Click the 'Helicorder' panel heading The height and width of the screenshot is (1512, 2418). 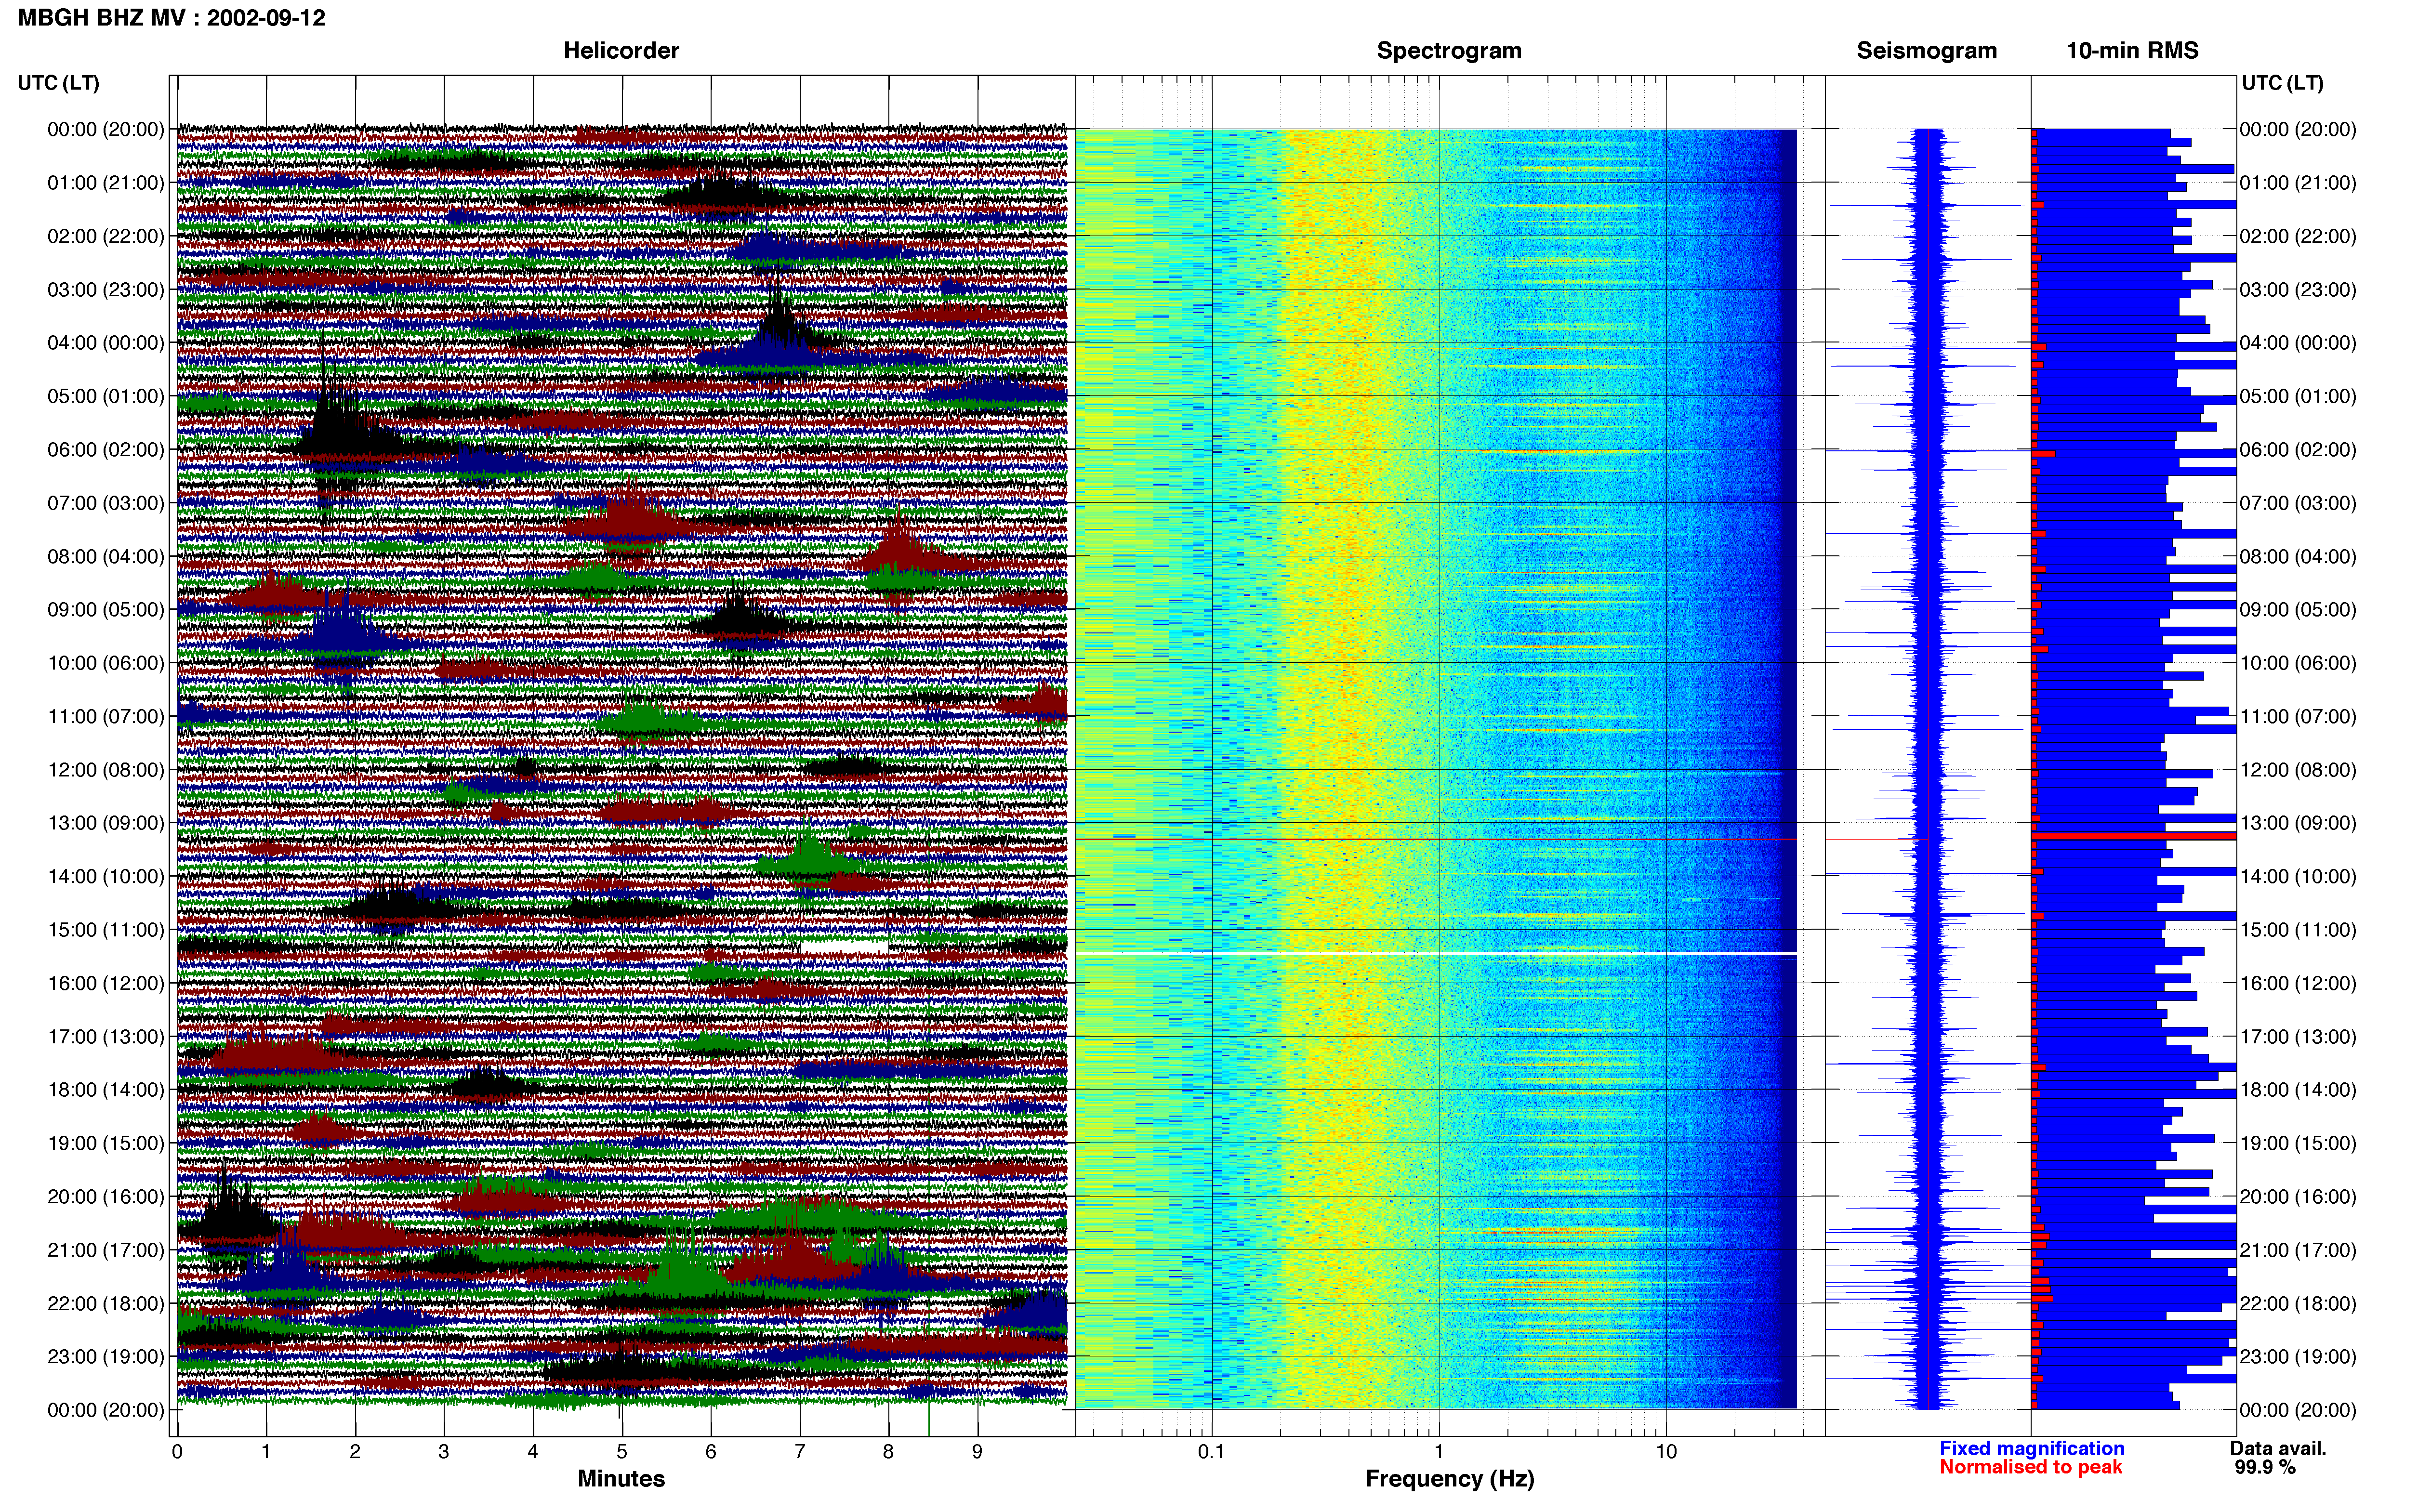621,50
